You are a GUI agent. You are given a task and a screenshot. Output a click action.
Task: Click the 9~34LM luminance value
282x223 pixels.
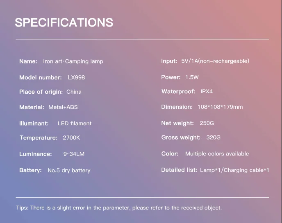coord(74,154)
